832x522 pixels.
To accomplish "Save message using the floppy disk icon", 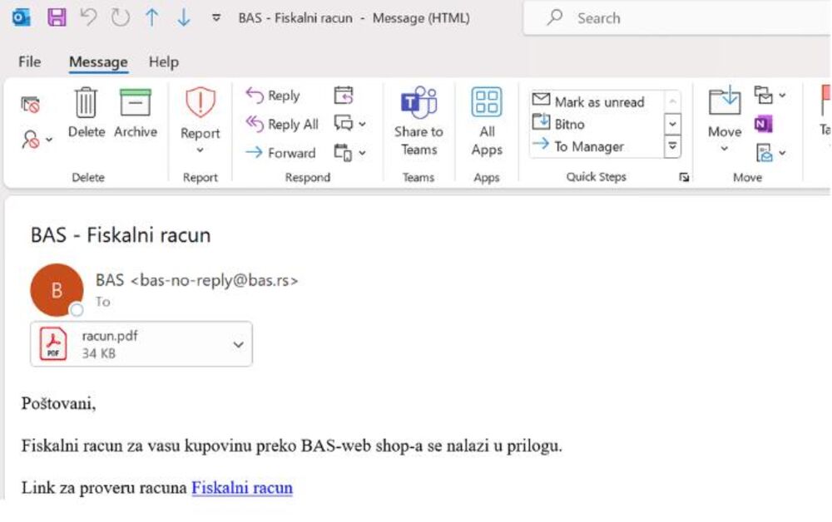I will (x=57, y=17).
